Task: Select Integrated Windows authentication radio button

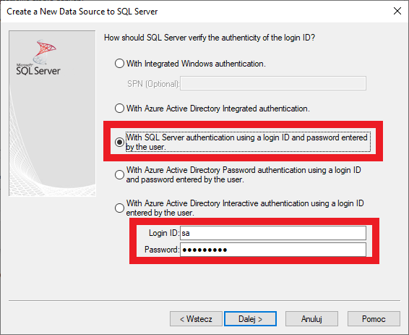Action: point(119,64)
